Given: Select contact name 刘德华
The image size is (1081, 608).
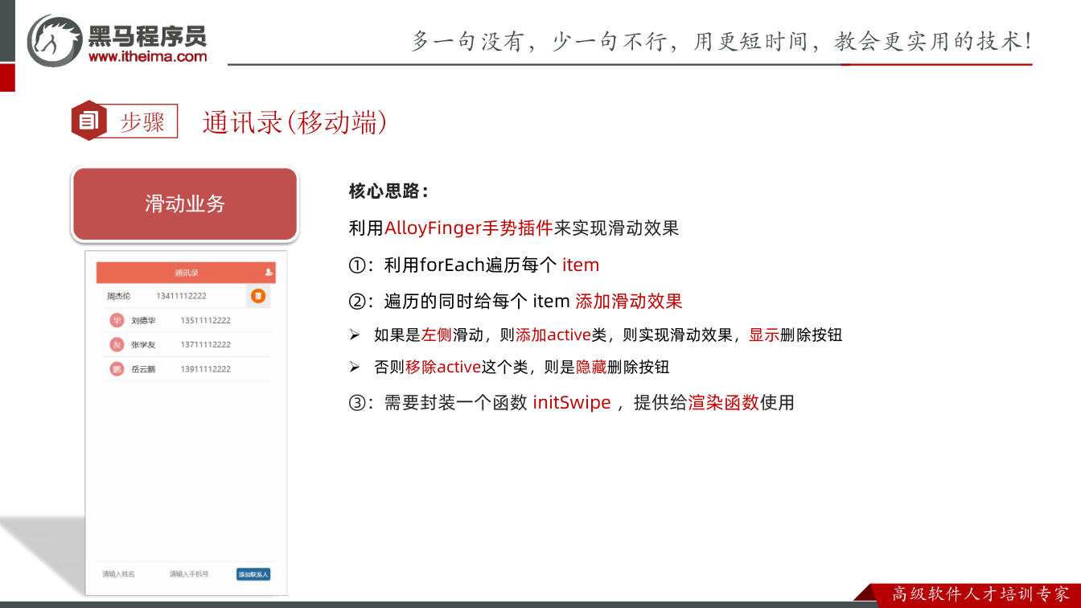Looking at the screenshot, I should pos(143,320).
